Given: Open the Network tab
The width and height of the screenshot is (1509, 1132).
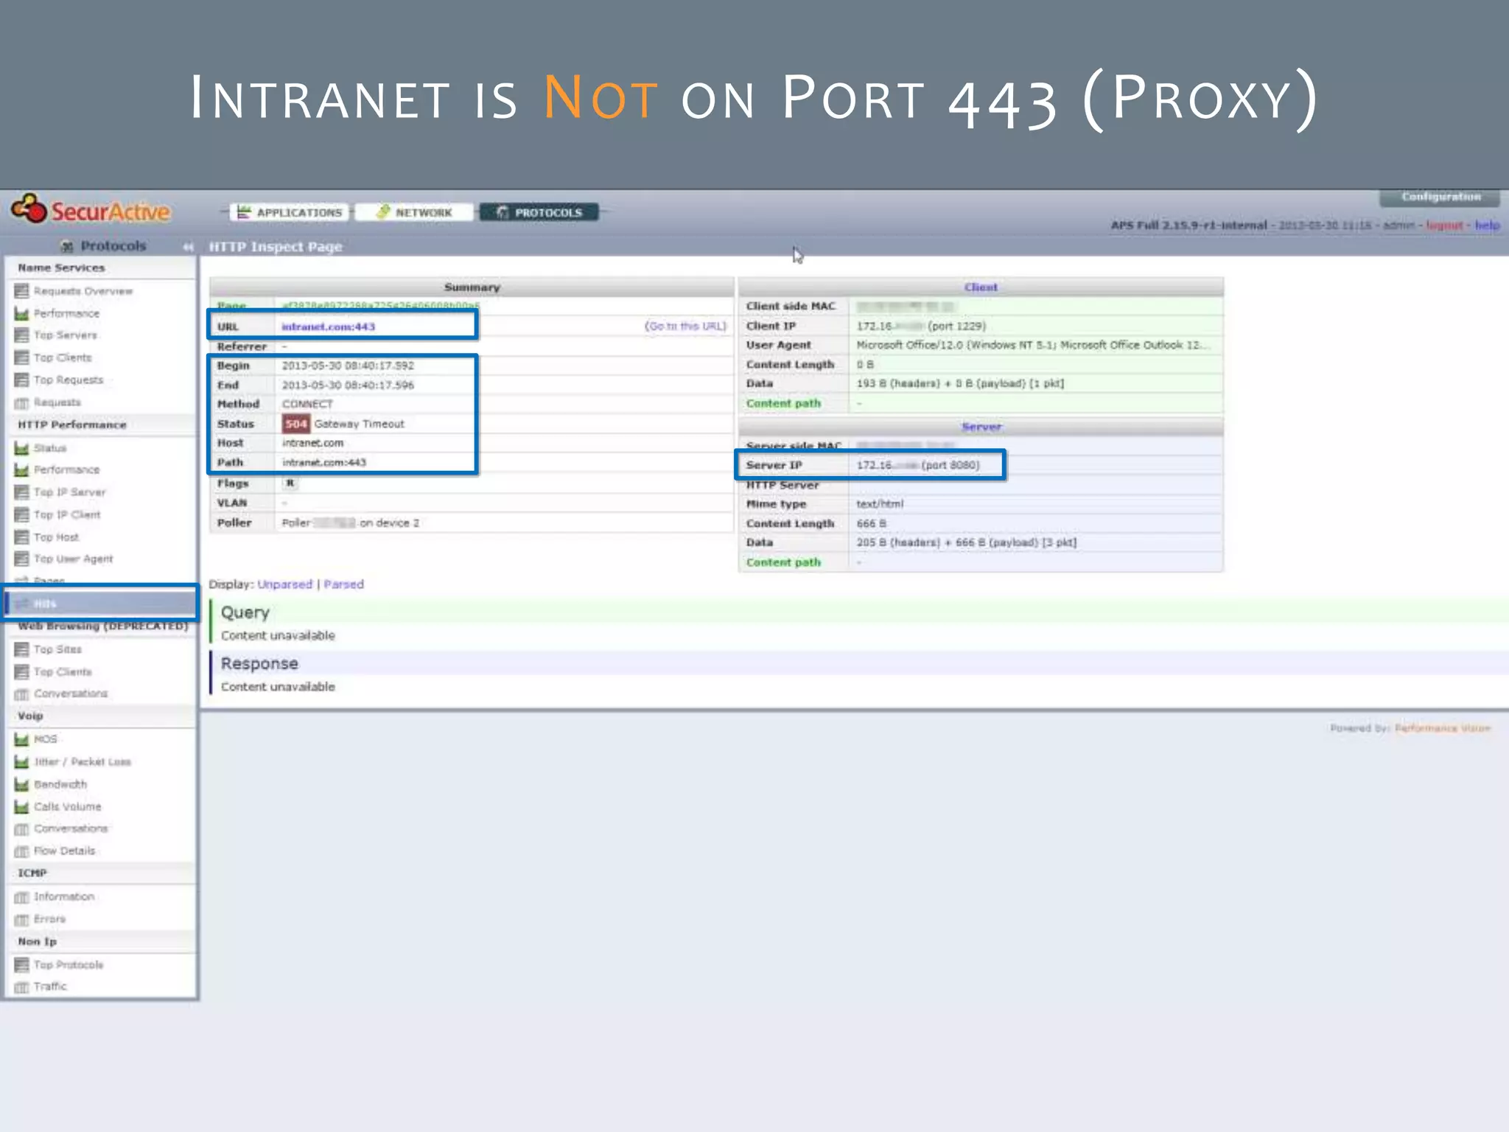Looking at the screenshot, I should tap(415, 212).
